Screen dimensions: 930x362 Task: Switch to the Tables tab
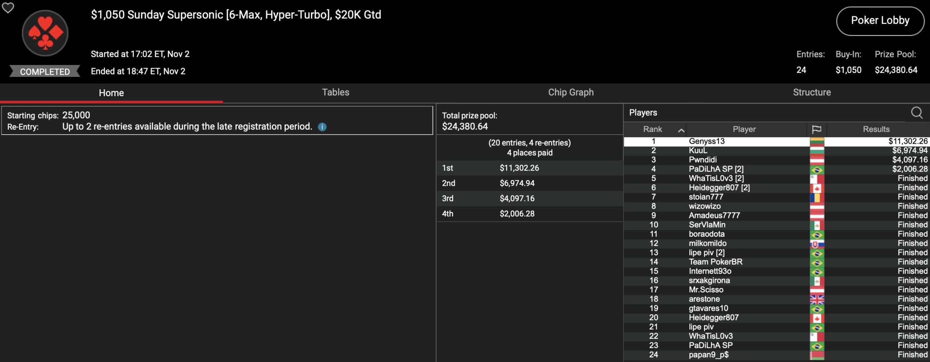(335, 92)
